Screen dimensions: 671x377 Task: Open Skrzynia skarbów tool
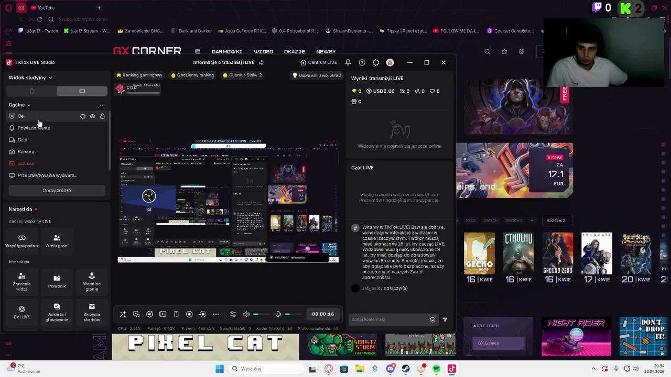(x=92, y=312)
